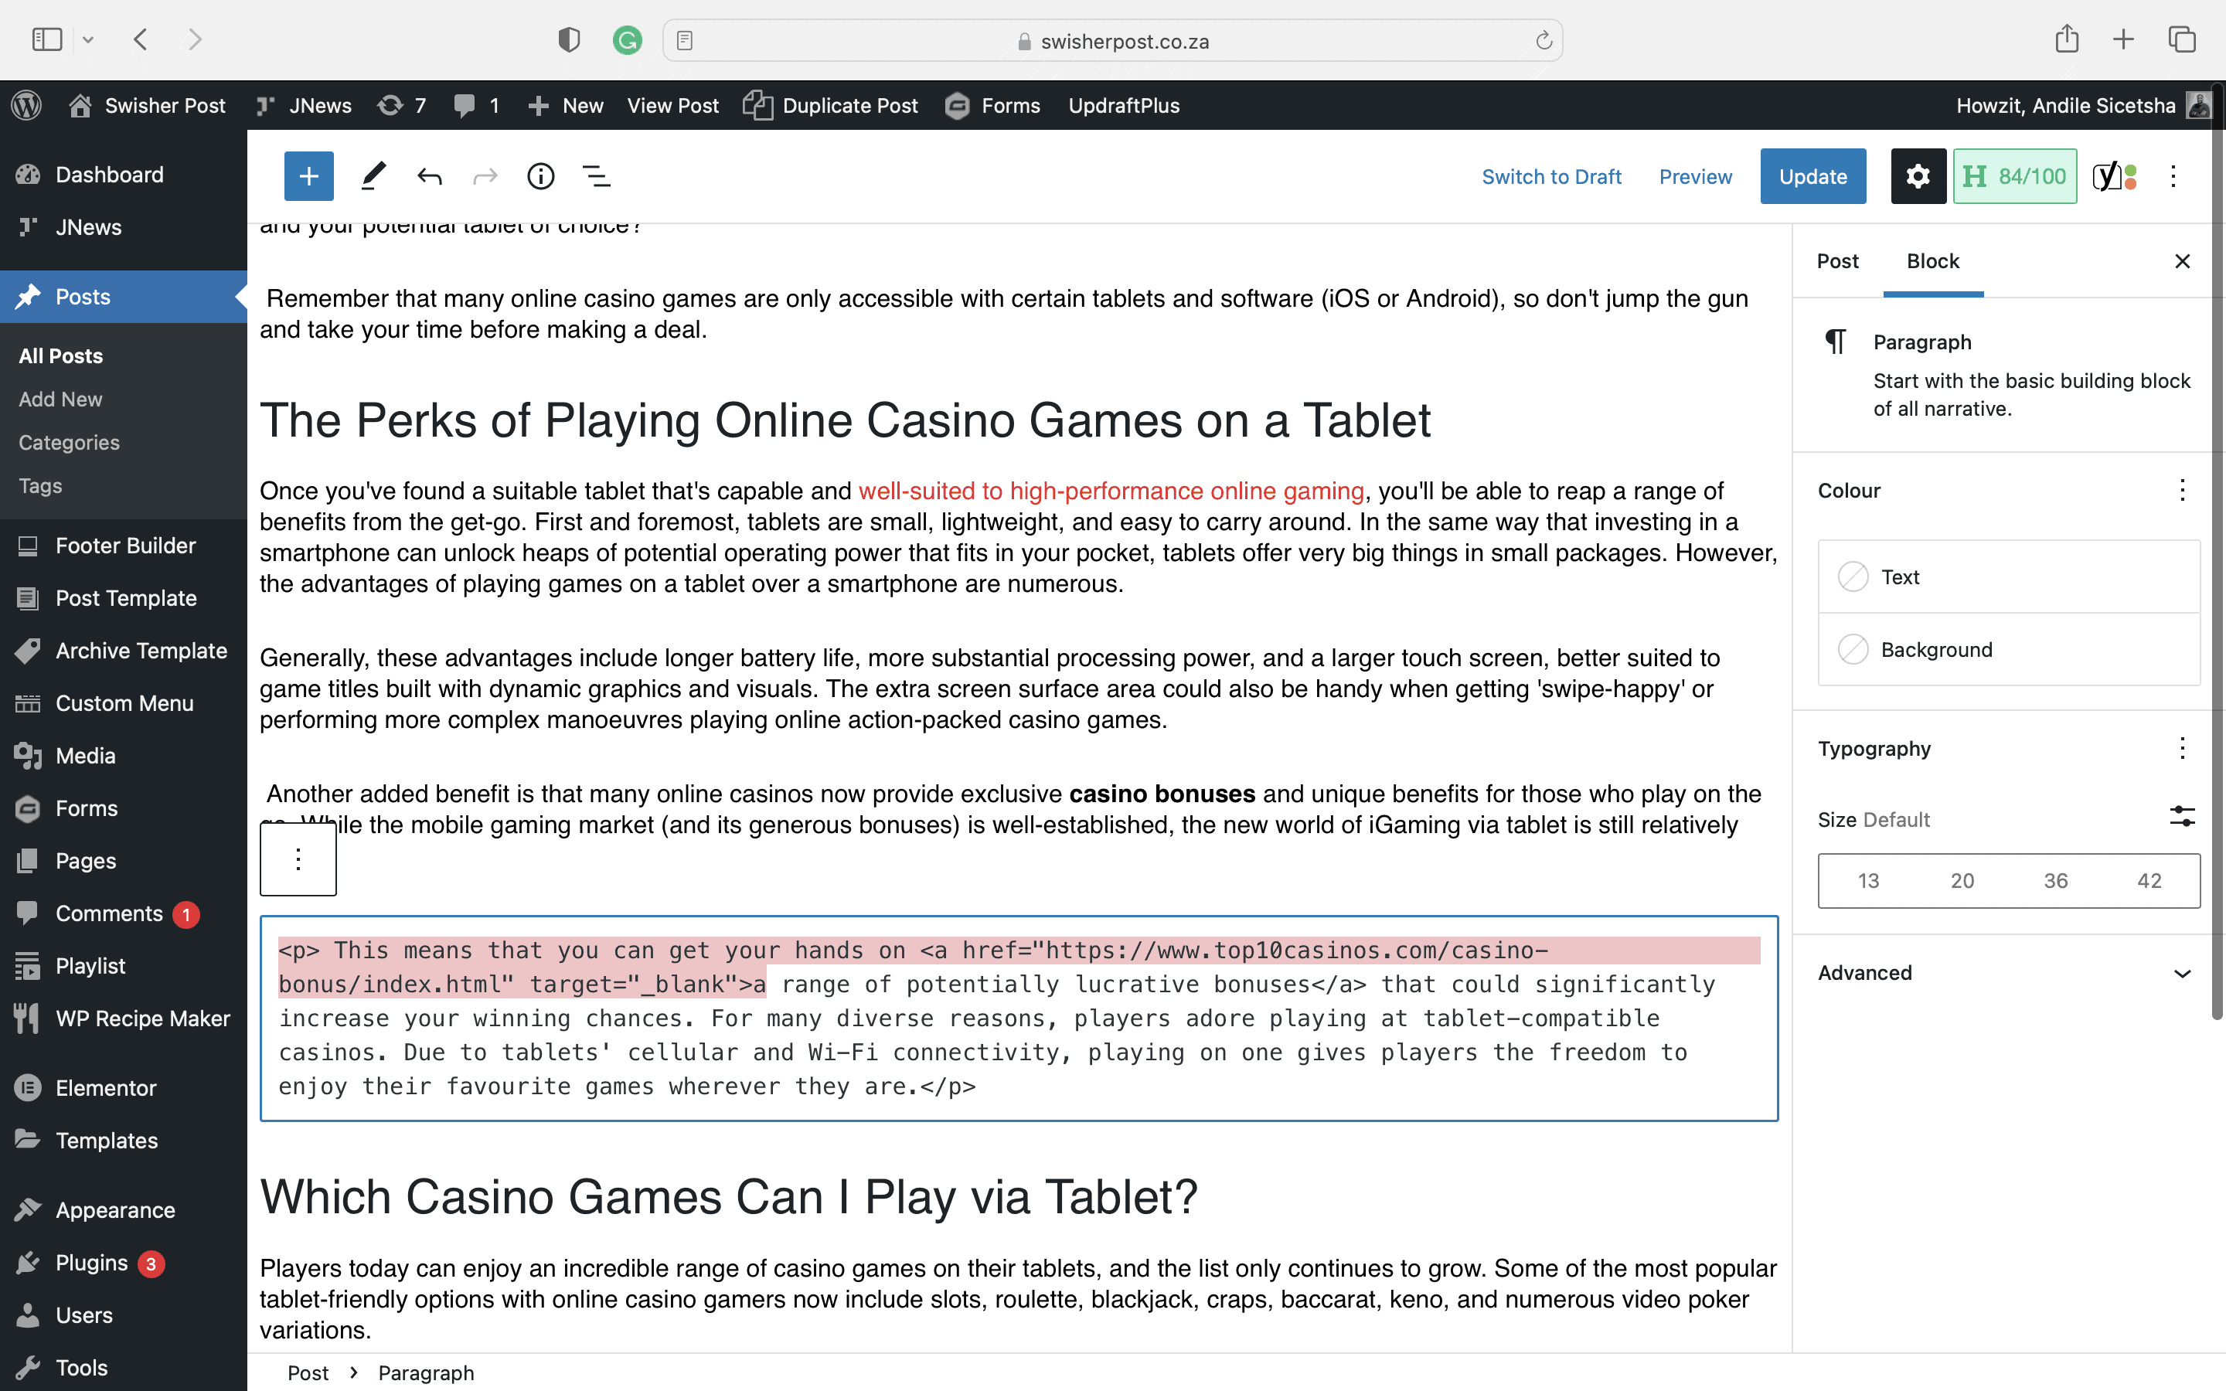Click the HTML code block text area
The height and width of the screenshot is (1391, 2226).
pyautogui.click(x=1018, y=1019)
